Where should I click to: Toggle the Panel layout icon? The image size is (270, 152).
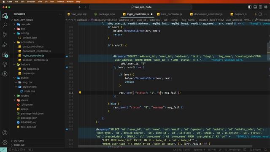pyautogui.click(x=255, y=7)
